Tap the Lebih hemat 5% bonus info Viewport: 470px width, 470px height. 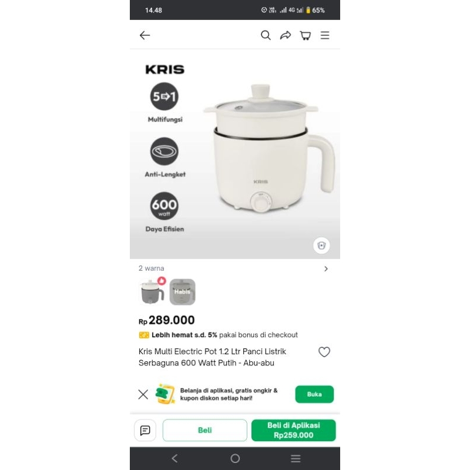pos(218,335)
